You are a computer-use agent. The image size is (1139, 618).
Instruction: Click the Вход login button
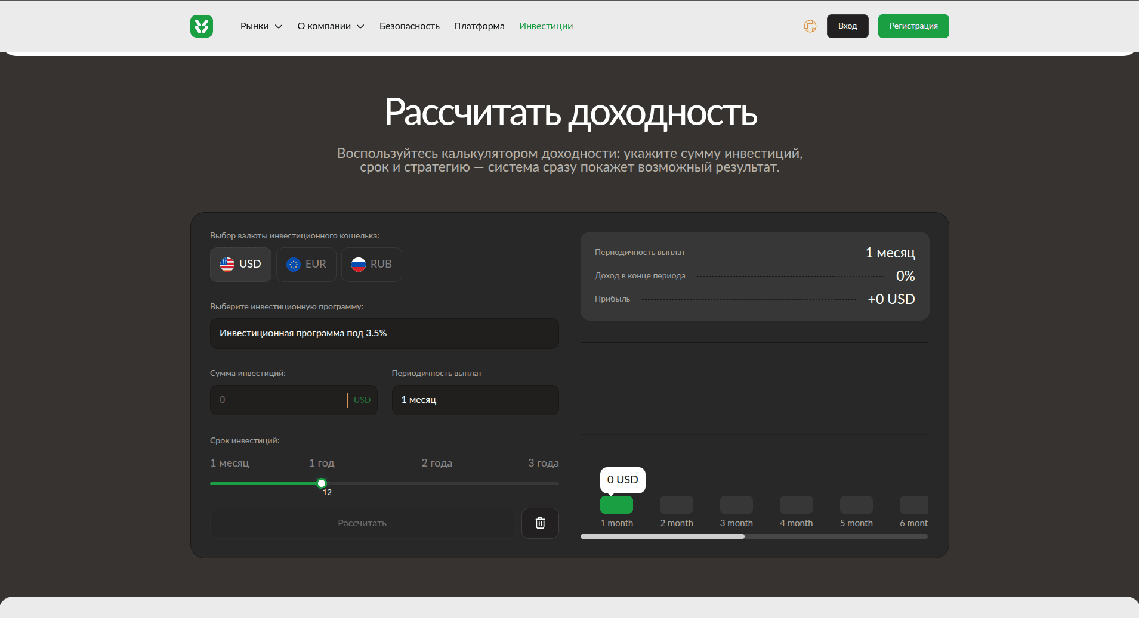847,26
